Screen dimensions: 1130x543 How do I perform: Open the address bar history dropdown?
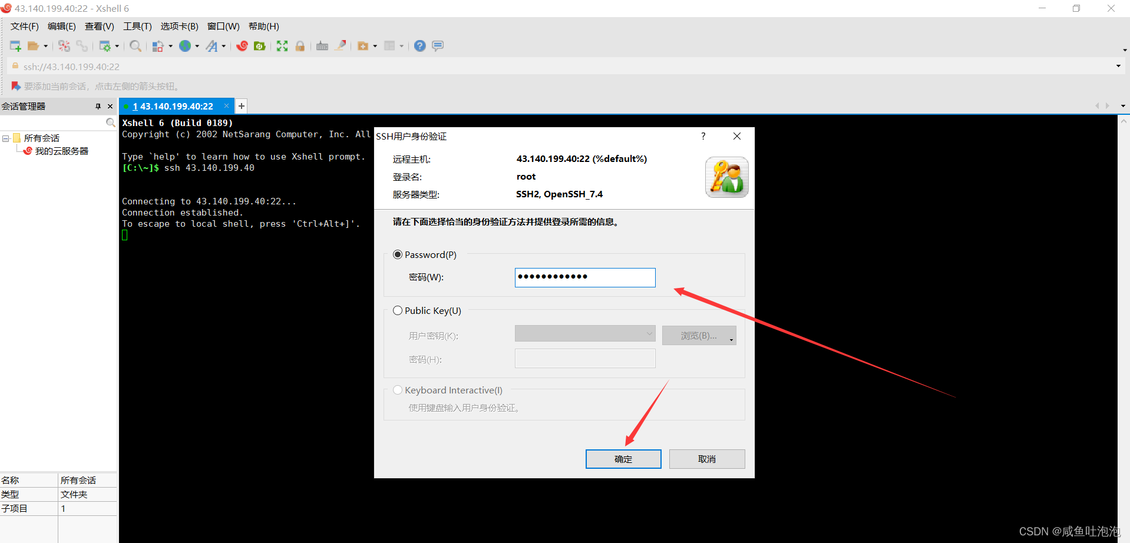click(x=1118, y=66)
